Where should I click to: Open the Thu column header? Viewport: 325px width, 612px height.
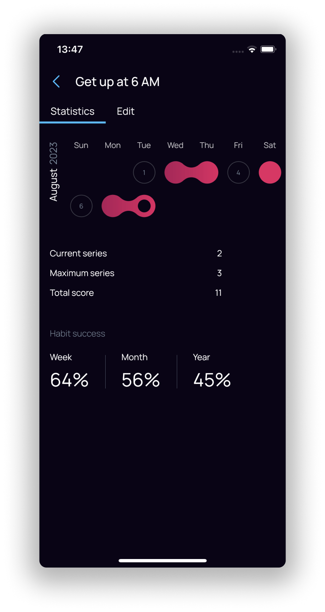click(x=207, y=145)
